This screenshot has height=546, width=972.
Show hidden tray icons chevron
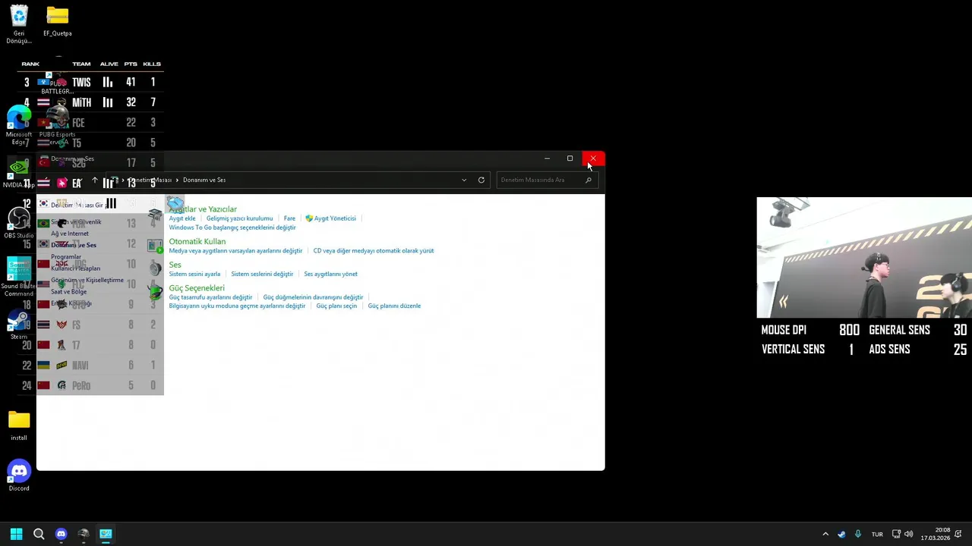click(x=825, y=534)
